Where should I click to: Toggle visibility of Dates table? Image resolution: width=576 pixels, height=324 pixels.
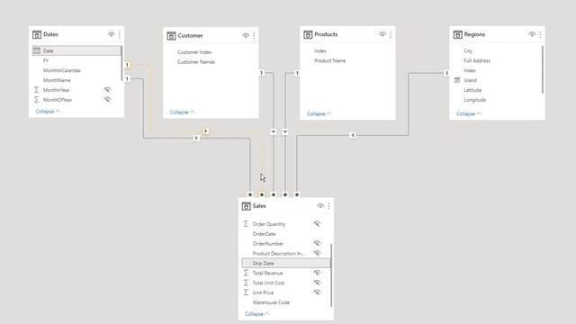tap(111, 34)
